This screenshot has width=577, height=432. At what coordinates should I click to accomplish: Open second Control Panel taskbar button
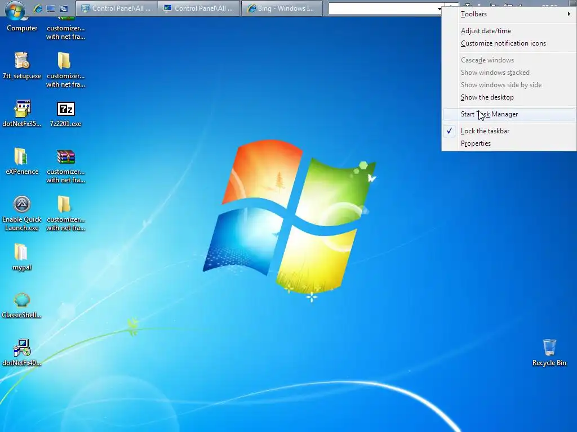click(x=199, y=8)
